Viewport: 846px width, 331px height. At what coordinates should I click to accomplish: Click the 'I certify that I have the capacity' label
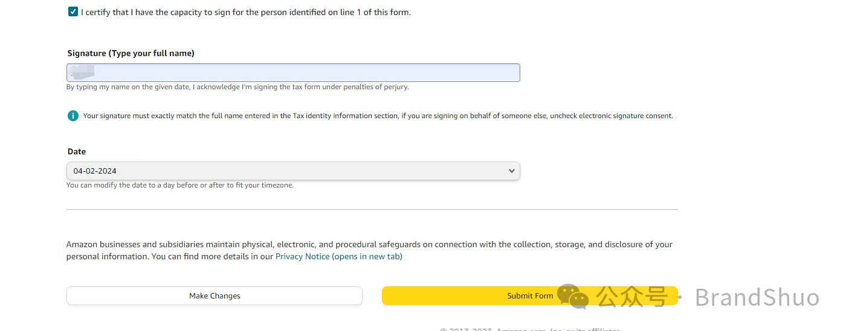[245, 12]
